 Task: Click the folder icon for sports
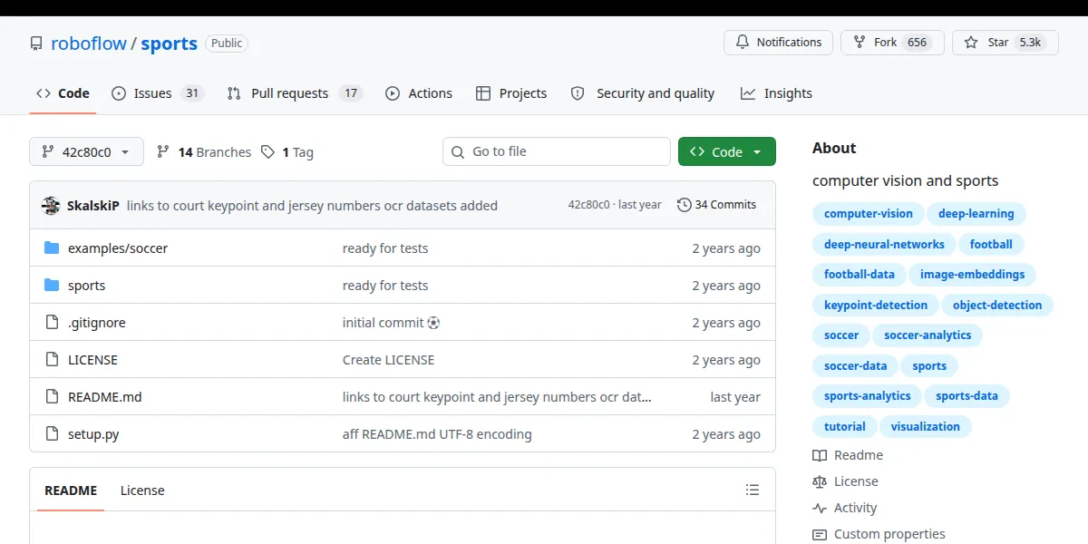pyautogui.click(x=52, y=286)
